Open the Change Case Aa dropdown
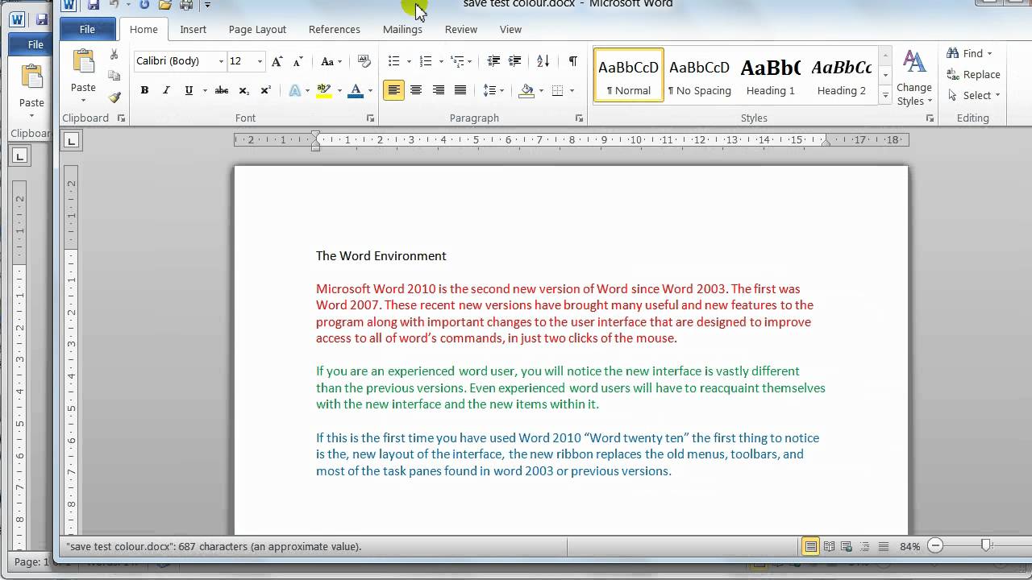Screen dimensions: 1032x580 point(331,61)
